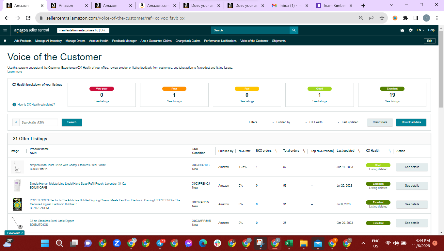Image resolution: width=444 pixels, height=251 pixels.
Task: Reload the current browser page
Action: click(28, 18)
